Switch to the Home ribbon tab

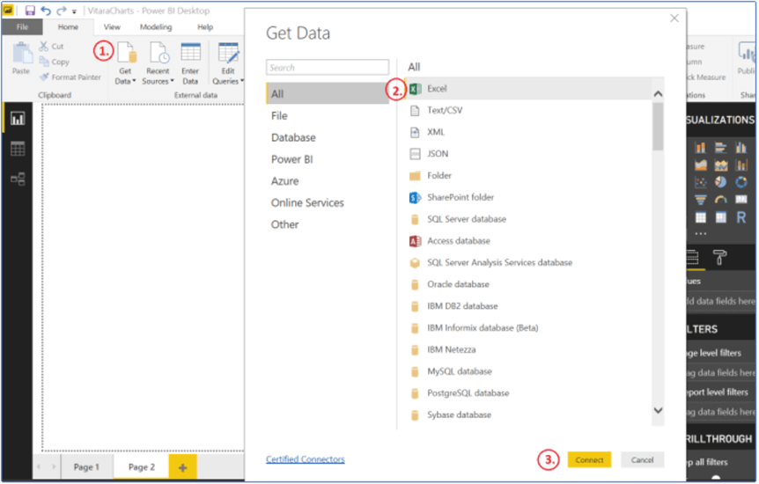(x=68, y=27)
